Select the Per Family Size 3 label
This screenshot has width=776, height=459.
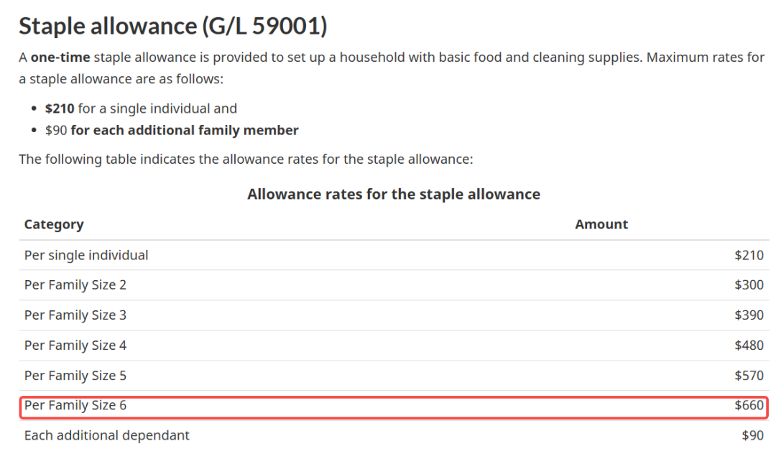pyautogui.click(x=75, y=315)
